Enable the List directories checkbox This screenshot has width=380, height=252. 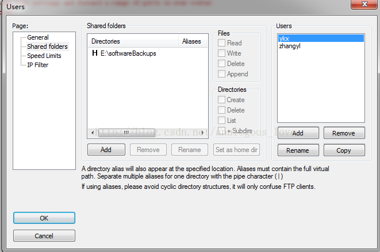(221, 121)
